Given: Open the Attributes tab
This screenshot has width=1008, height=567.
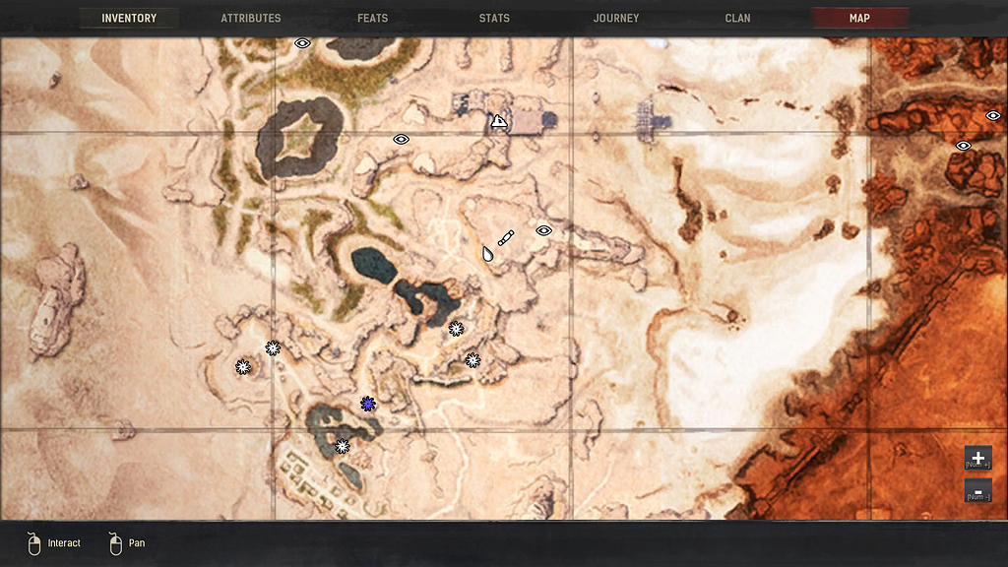Looking at the screenshot, I should pyautogui.click(x=250, y=17).
